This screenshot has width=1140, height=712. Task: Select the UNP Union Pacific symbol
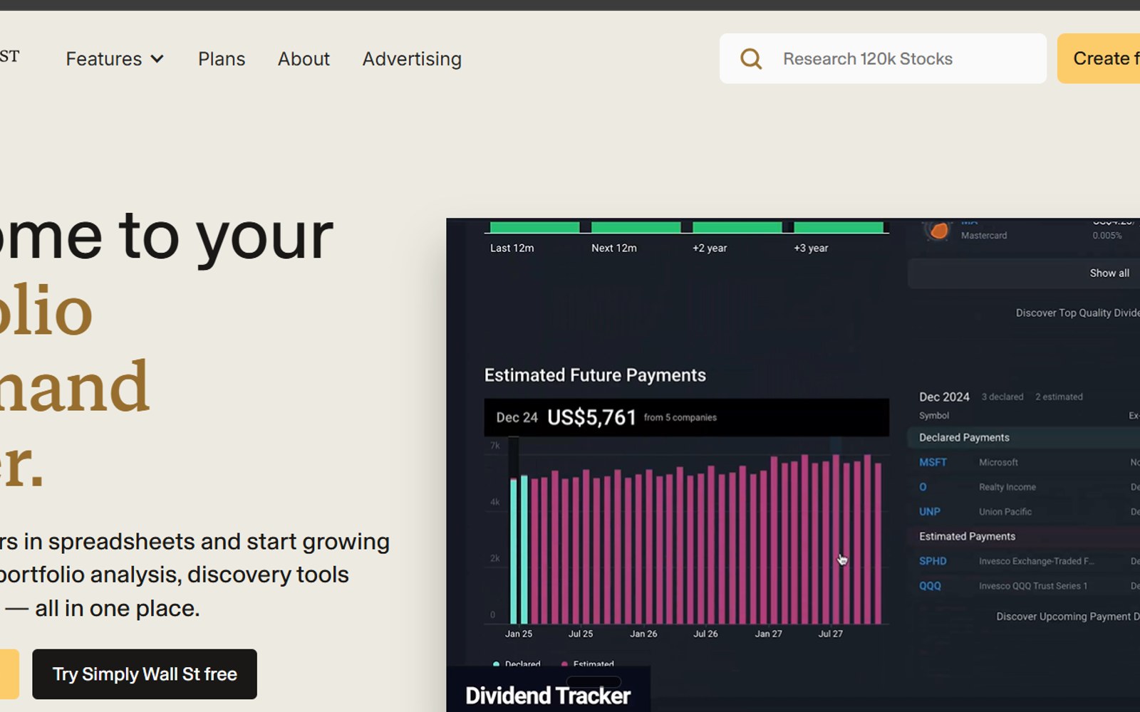click(930, 511)
